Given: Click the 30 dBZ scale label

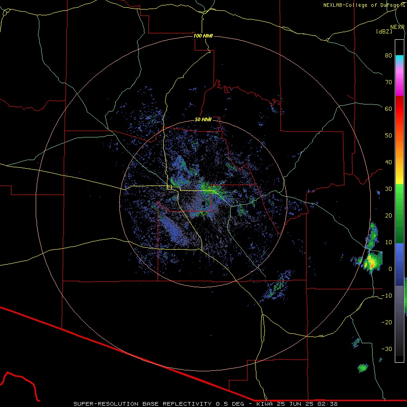Looking at the screenshot, I should pyautogui.click(x=388, y=189).
